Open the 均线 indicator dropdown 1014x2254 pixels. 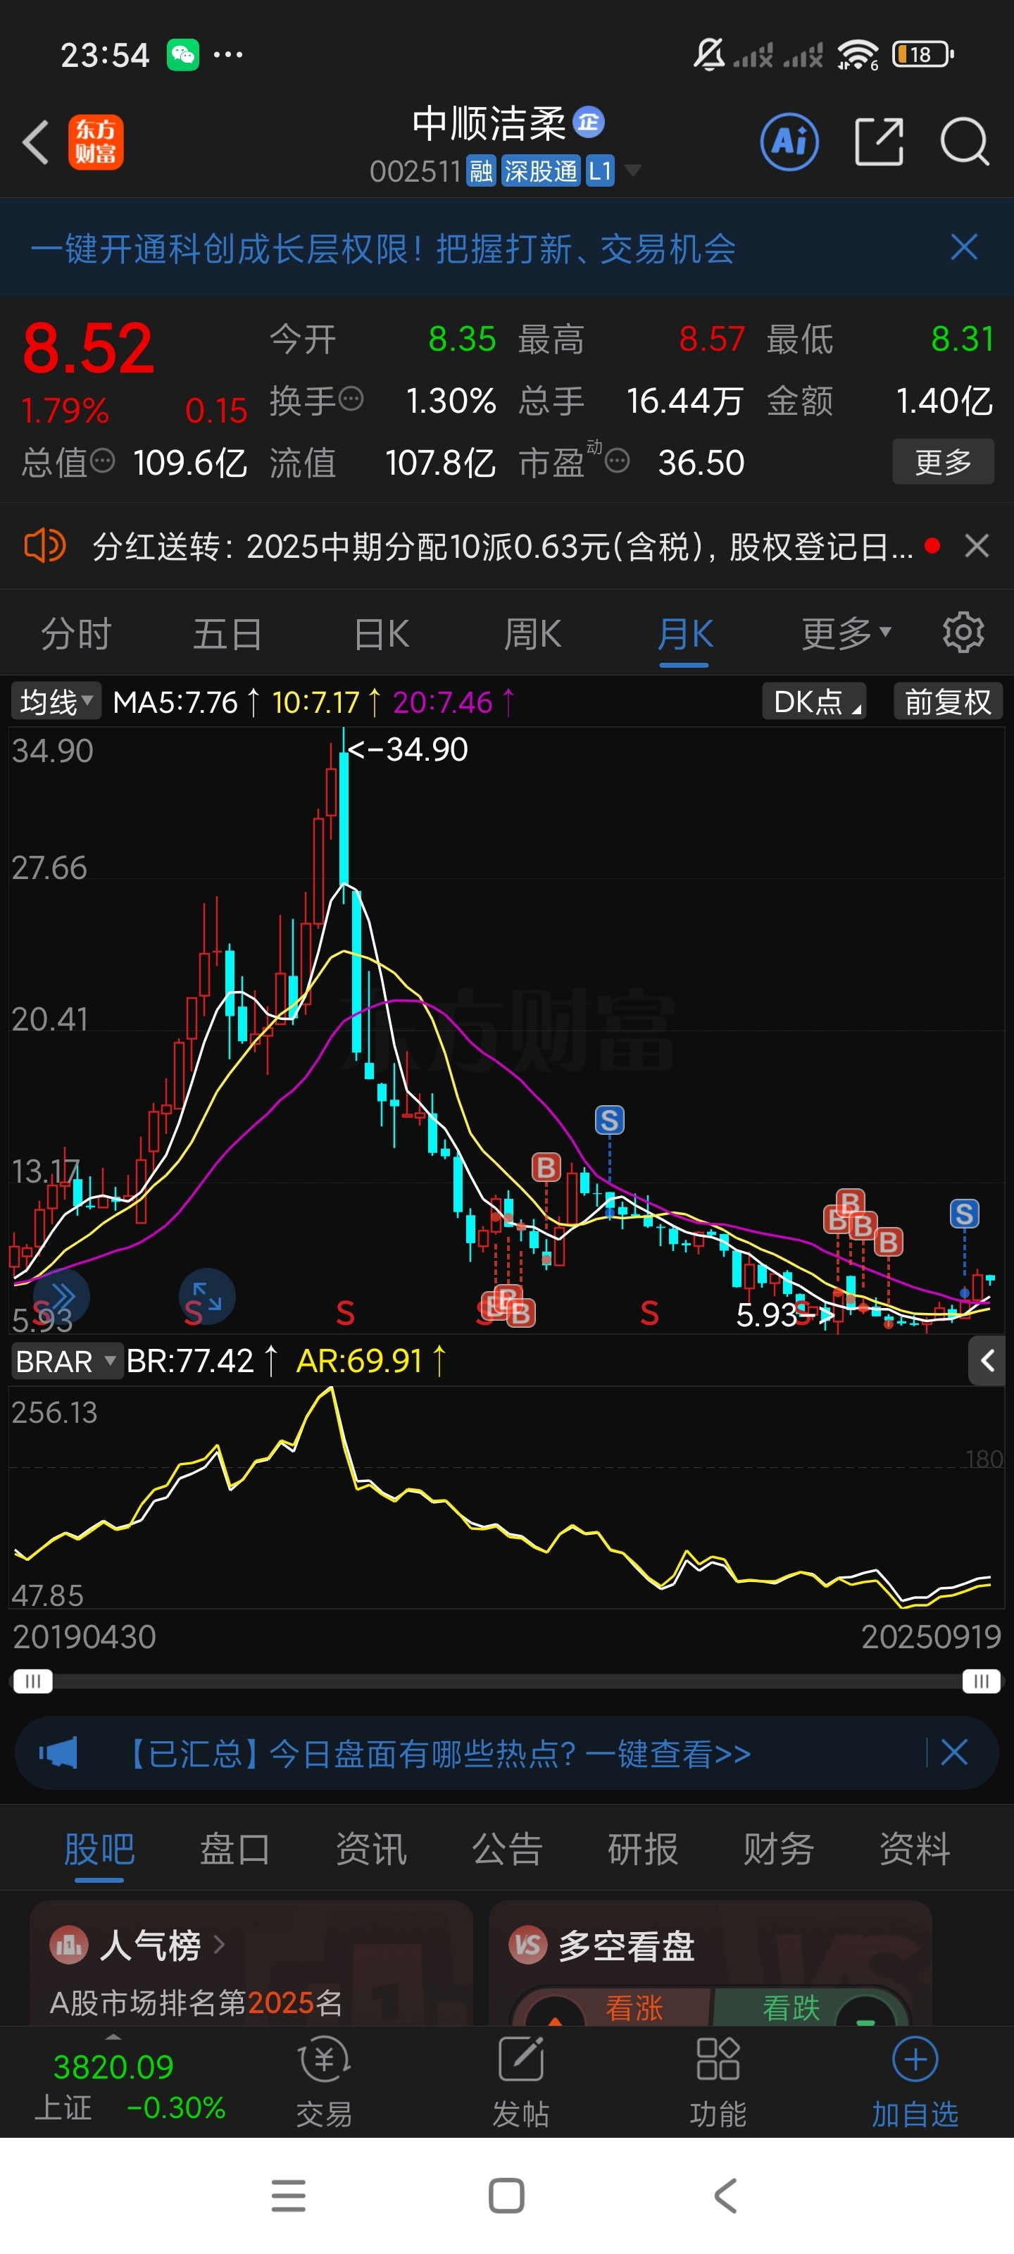tap(55, 701)
